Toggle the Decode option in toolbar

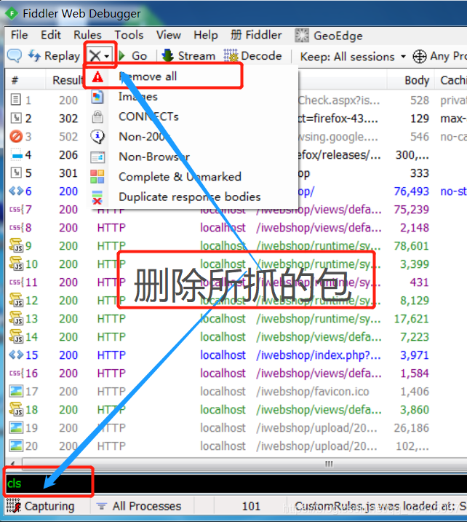(252, 55)
